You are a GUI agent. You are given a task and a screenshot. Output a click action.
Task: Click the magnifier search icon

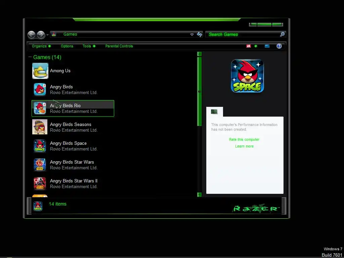click(x=282, y=34)
